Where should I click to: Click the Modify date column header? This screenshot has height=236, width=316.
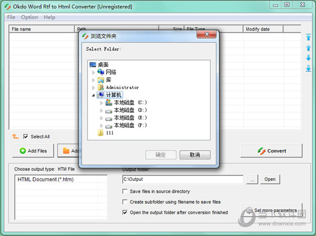(x=263, y=29)
